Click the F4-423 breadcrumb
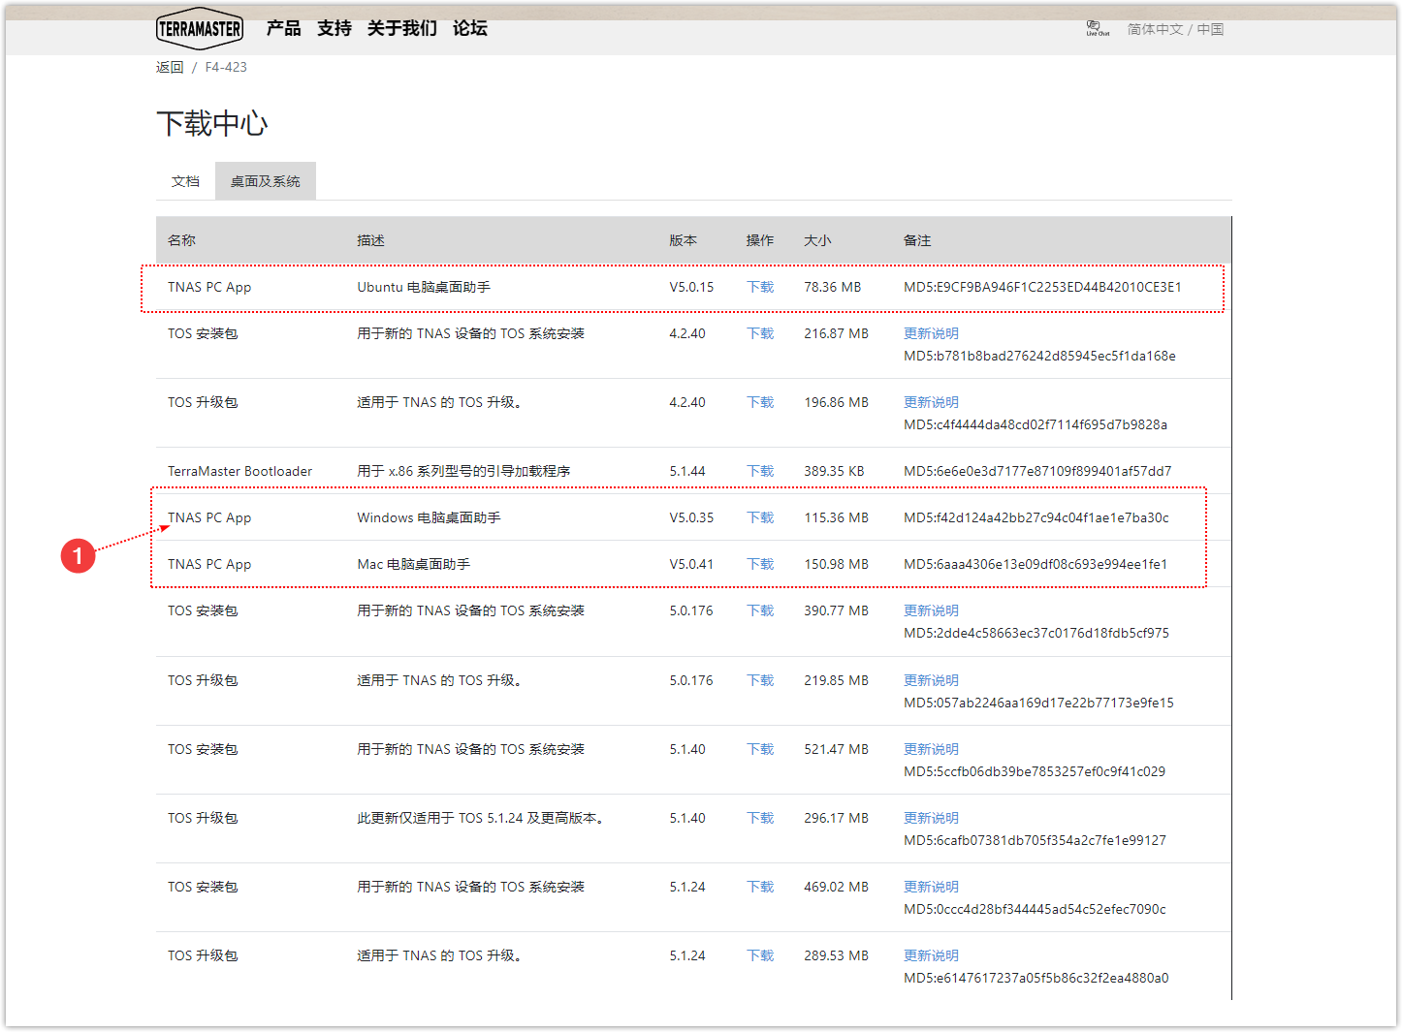 pos(226,67)
